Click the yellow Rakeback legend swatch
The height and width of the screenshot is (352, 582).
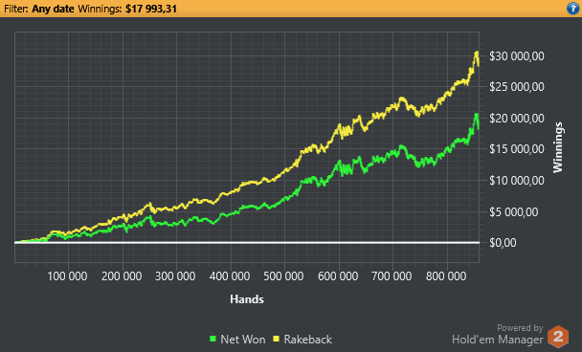276,339
